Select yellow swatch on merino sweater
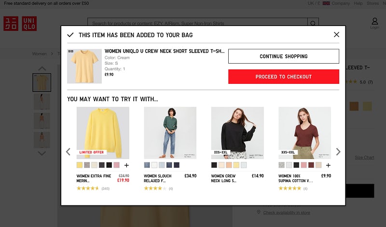Viewport: 386px width, 227px height. (x=80, y=165)
